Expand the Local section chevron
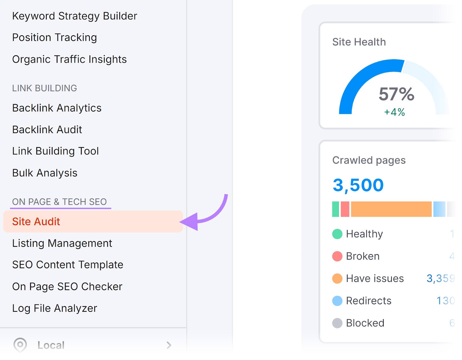The height and width of the screenshot is (360, 462). [169, 345]
